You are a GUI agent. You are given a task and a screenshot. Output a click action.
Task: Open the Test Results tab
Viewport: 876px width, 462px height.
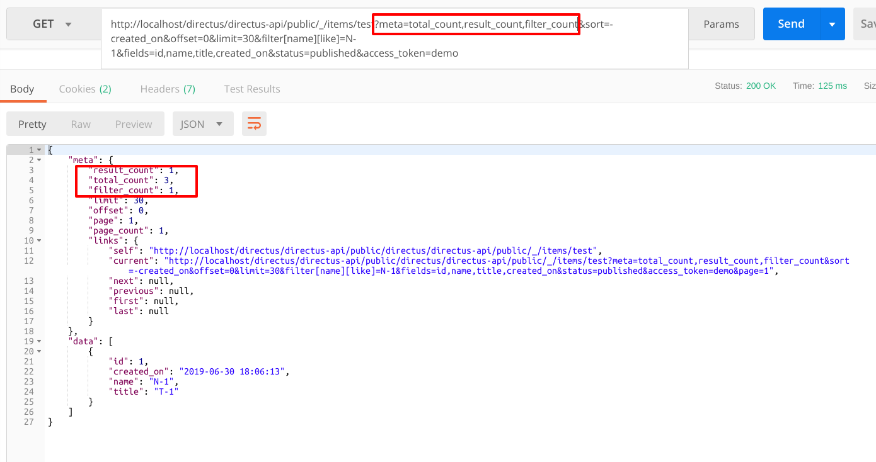(x=252, y=89)
